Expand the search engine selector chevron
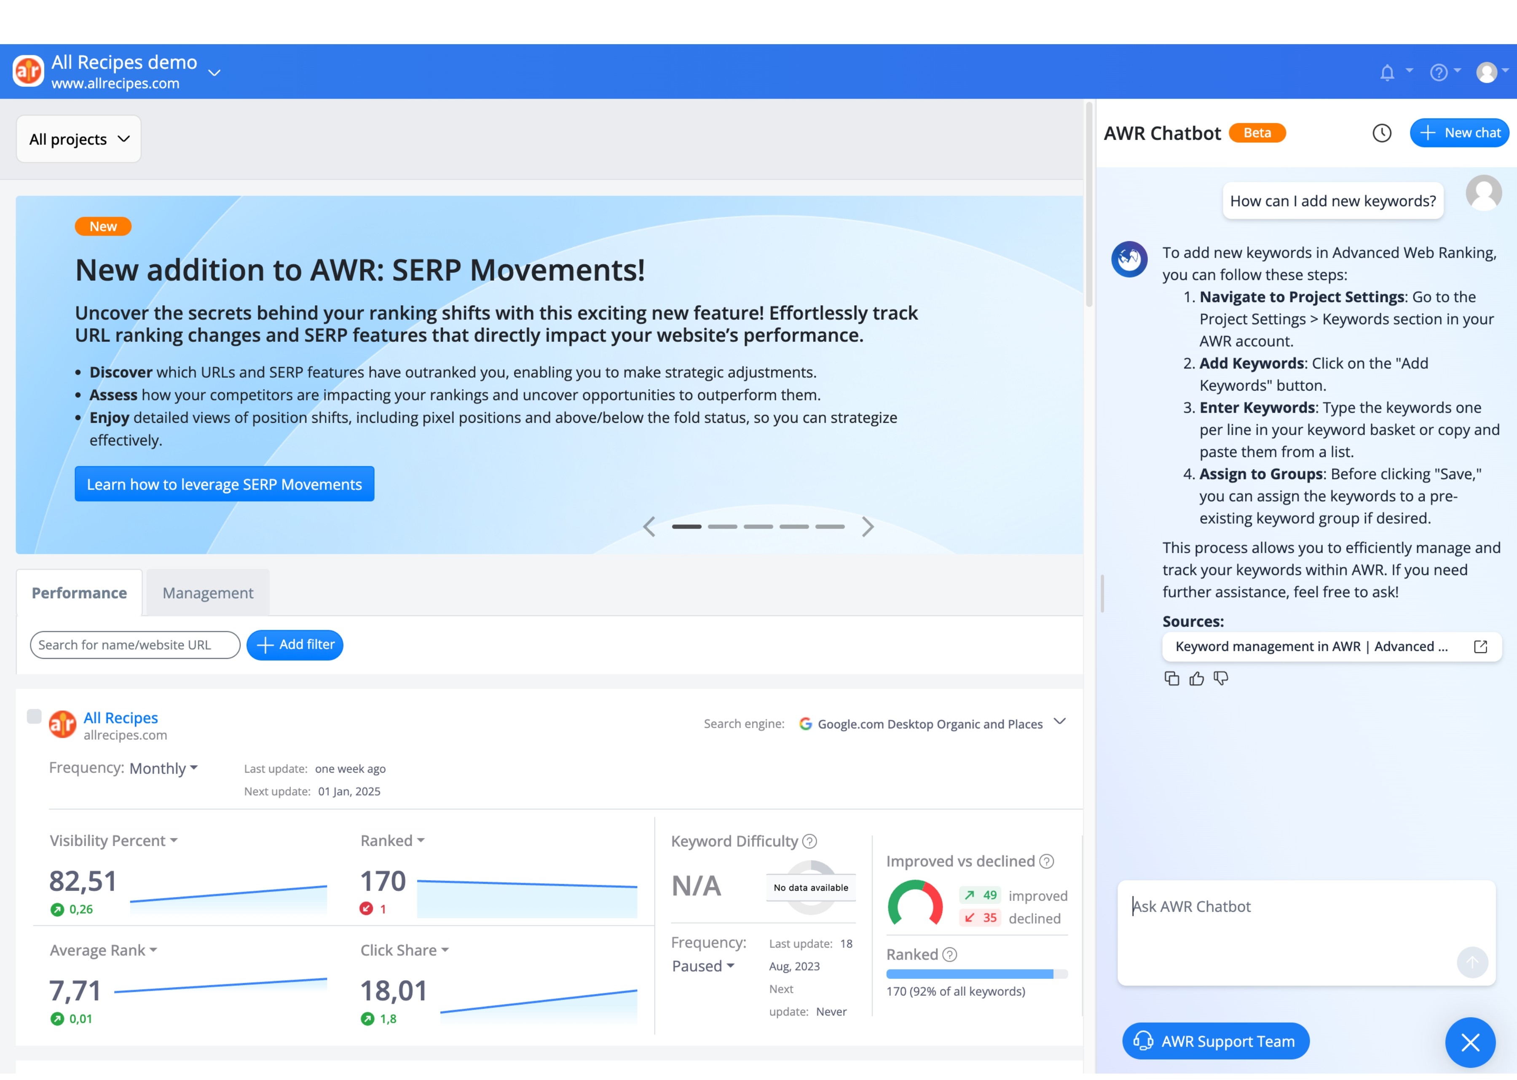The image size is (1517, 1080). pyautogui.click(x=1060, y=722)
